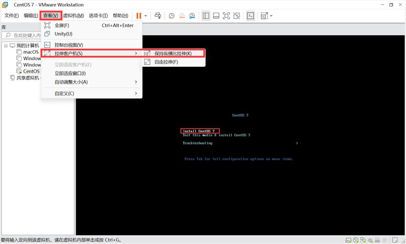The width and height of the screenshot is (406, 244).
Task: Select Test this media & install CentOS 7
Action: pyautogui.click(x=216, y=135)
